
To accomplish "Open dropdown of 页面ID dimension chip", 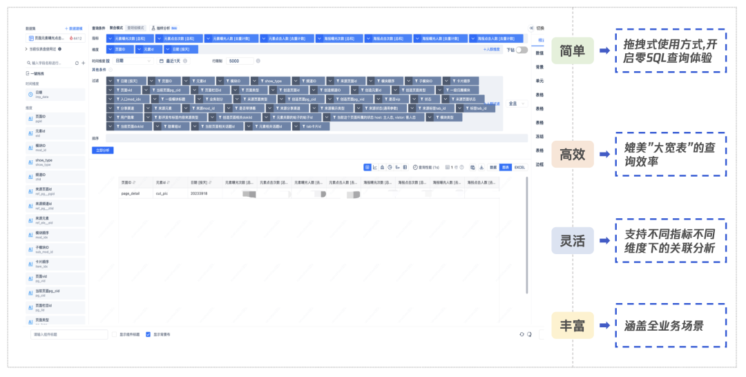I will (x=111, y=50).
